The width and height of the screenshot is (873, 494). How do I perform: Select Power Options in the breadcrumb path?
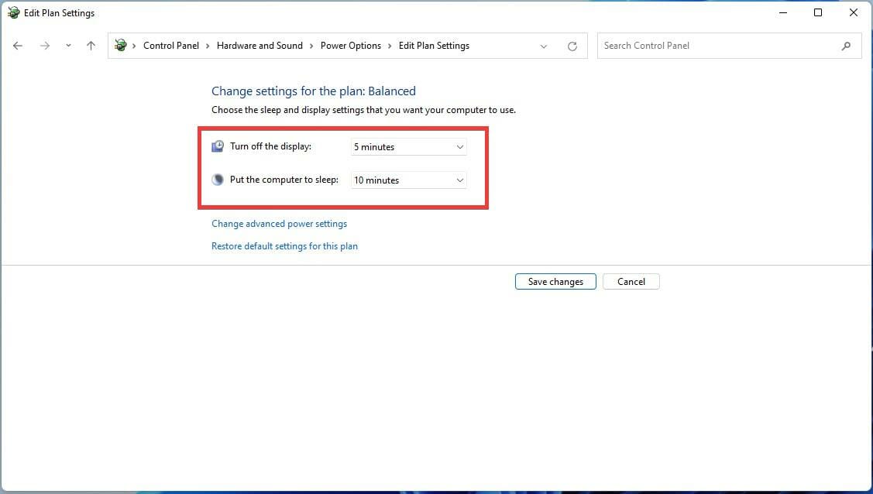coord(351,46)
